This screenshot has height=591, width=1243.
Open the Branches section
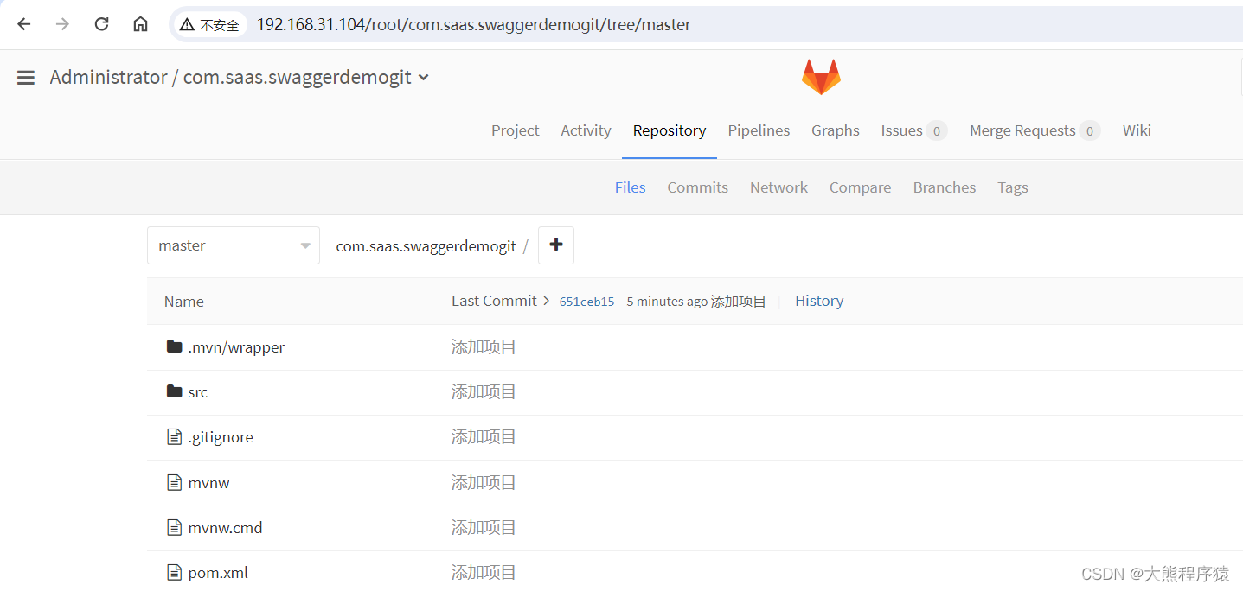click(x=944, y=187)
